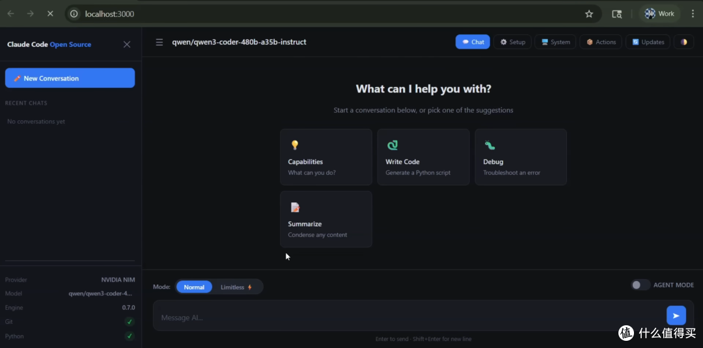Click the tab search icon in browser toolbar
Image resolution: width=703 pixels, height=348 pixels.
[x=617, y=14]
